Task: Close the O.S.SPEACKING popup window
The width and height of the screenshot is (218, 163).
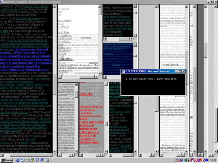Action: (x=184, y=71)
